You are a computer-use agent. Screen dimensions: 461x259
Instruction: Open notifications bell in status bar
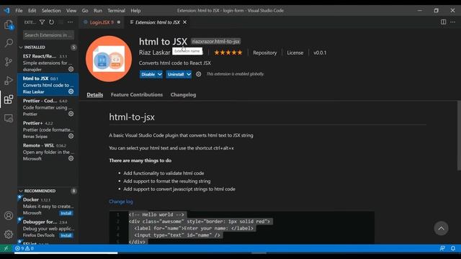point(453,248)
